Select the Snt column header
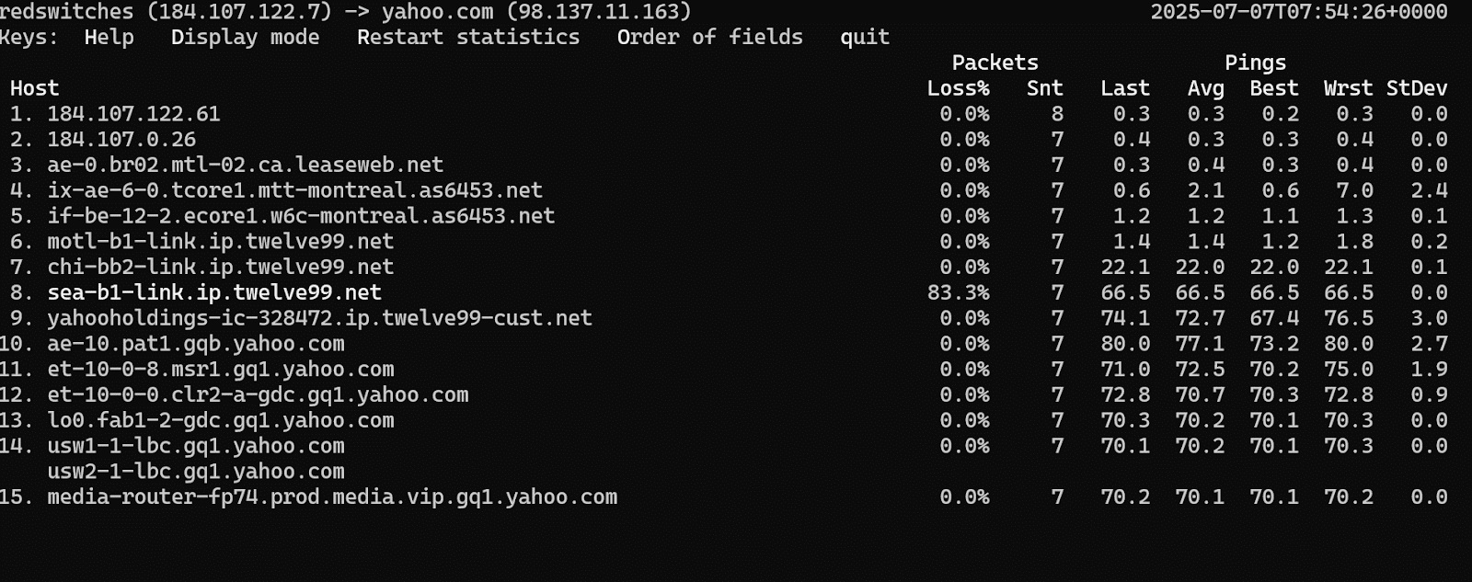The height and width of the screenshot is (582, 1472). point(1044,88)
